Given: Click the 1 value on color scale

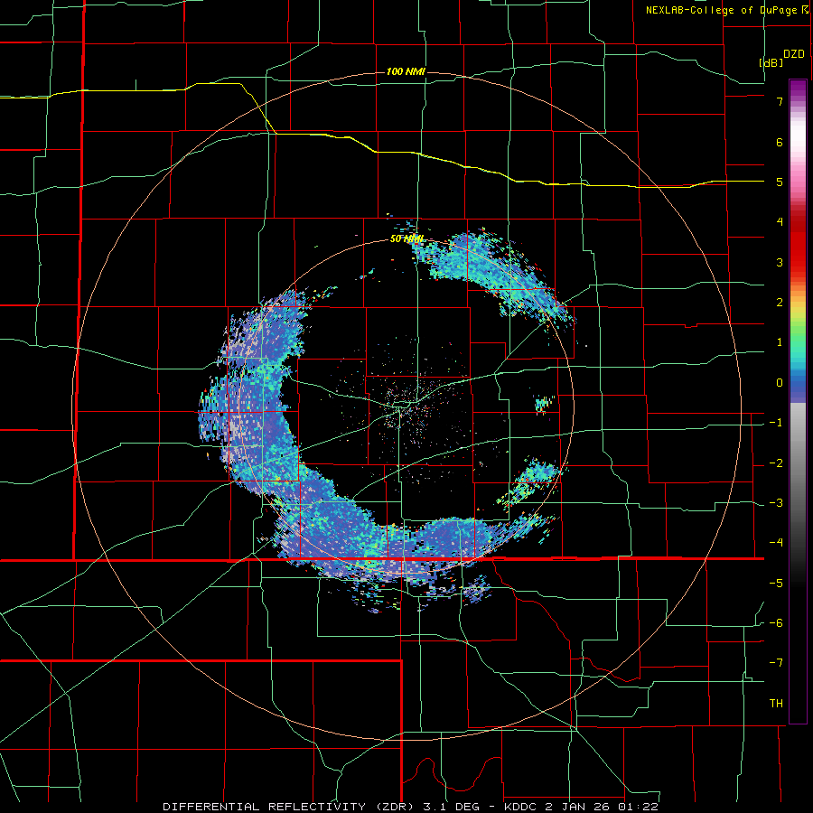Looking at the screenshot, I should 780,342.
